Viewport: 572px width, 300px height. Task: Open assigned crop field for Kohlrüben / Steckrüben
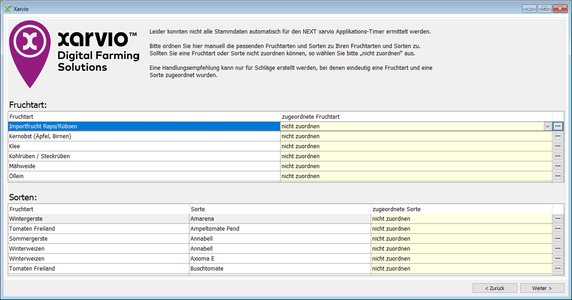[x=416, y=156]
